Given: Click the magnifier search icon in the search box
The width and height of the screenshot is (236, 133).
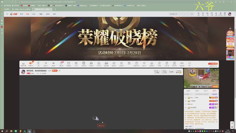Looking at the screenshot, I should (192, 14).
